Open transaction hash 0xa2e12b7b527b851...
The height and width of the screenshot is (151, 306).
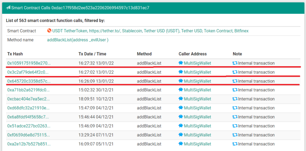point(29,144)
